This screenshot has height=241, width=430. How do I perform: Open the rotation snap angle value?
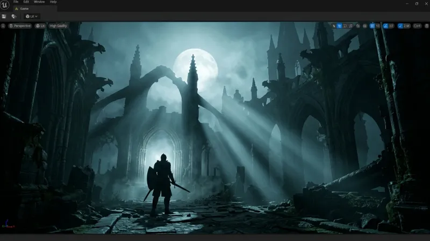point(391,26)
